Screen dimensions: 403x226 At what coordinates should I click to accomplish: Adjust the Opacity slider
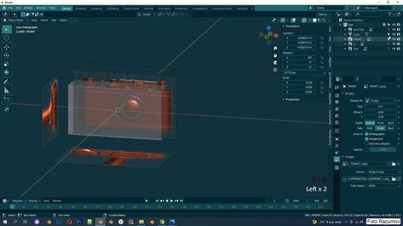383,149
